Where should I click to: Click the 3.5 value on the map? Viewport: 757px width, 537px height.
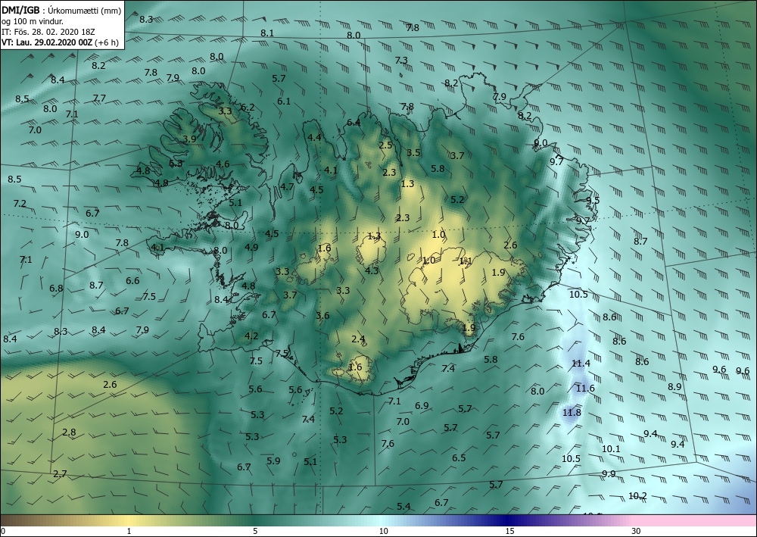[413, 153]
